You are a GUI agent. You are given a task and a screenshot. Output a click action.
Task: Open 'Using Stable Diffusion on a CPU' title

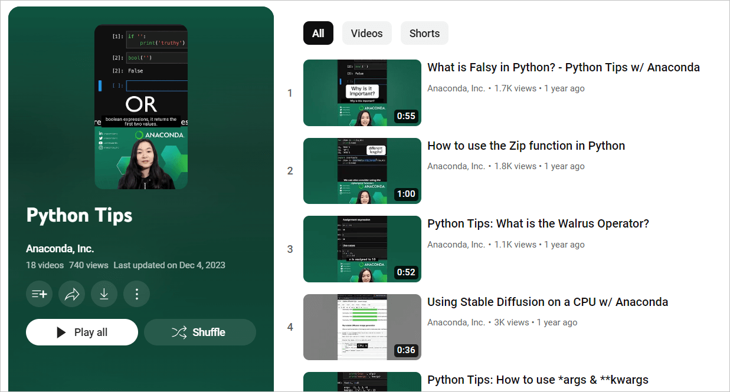548,302
